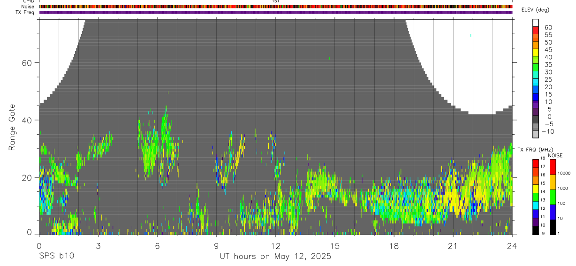The height and width of the screenshot is (266, 576).
Task: Click the 9 tick on UT hours axis
Action: tap(217, 245)
